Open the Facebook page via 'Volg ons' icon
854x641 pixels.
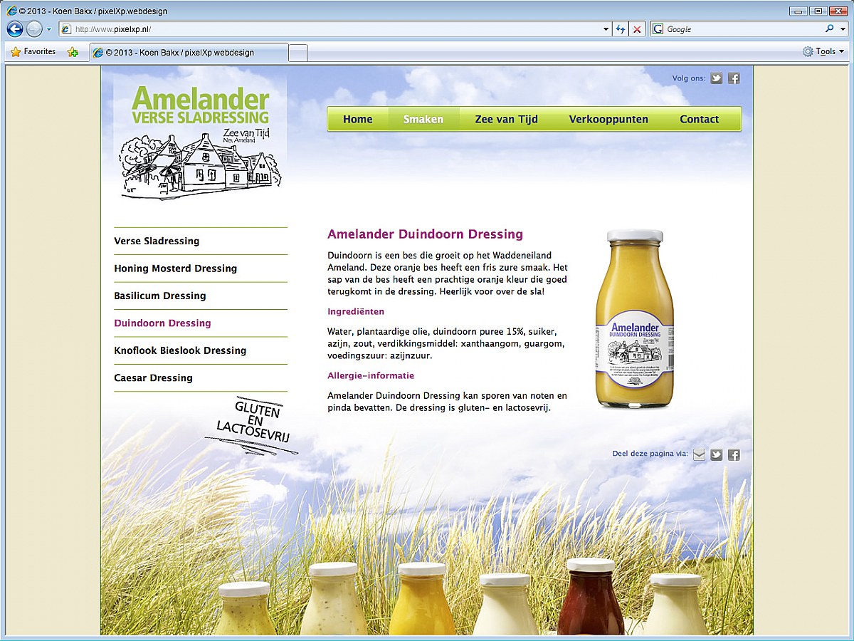(x=733, y=78)
